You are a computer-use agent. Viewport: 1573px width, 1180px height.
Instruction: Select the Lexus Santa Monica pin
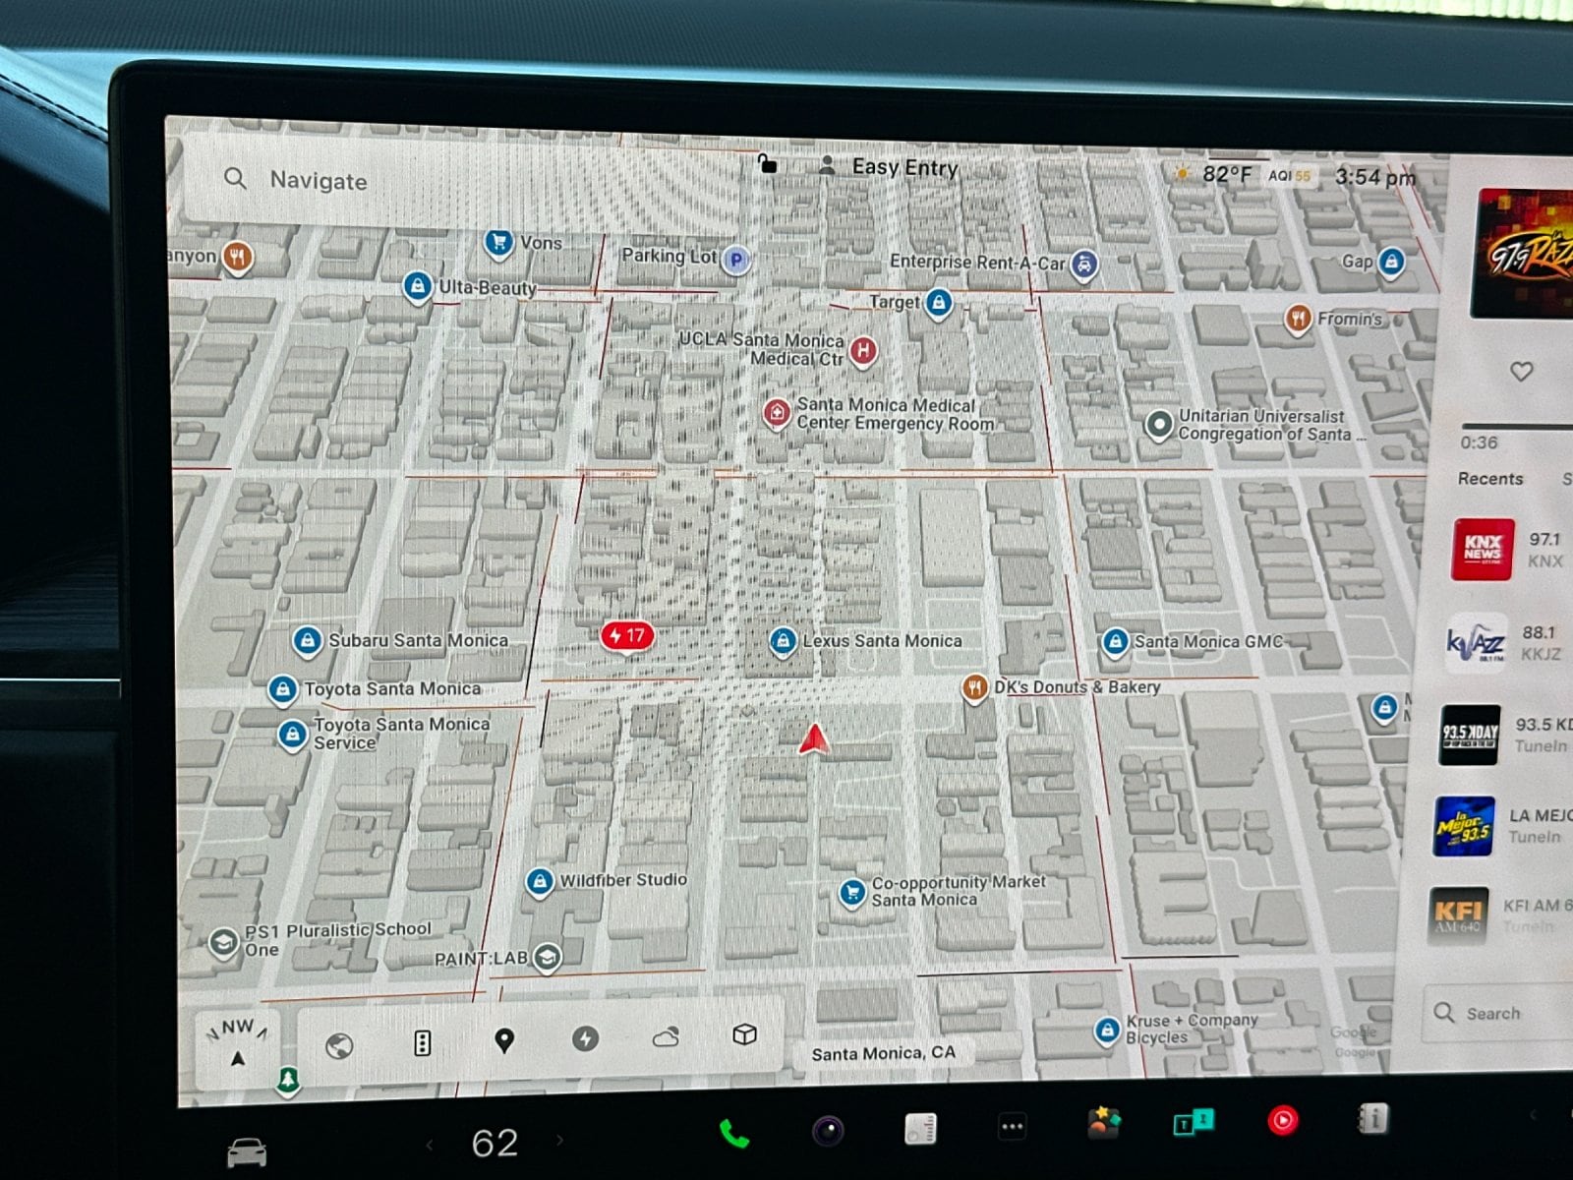click(x=782, y=641)
